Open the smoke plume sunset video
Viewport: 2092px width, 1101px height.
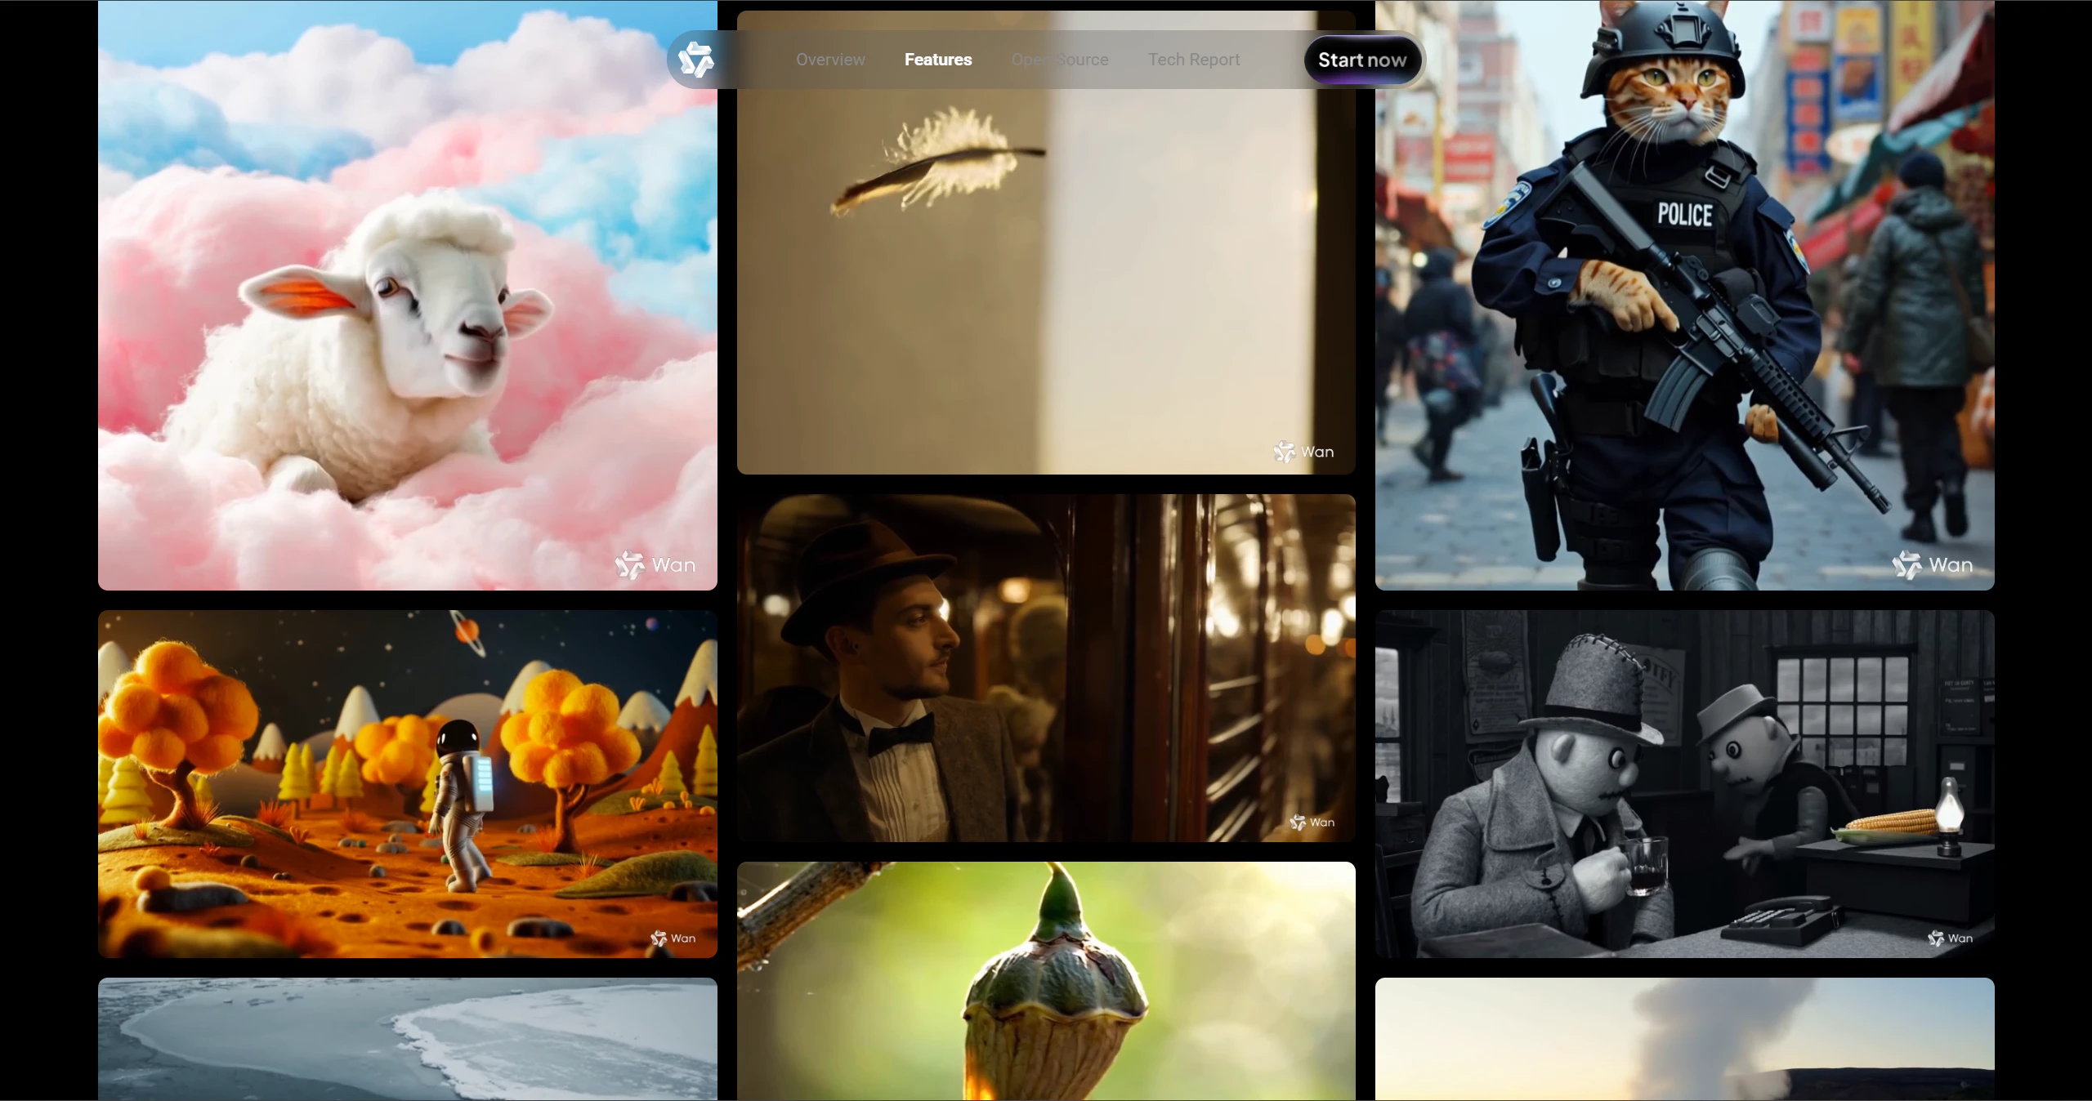tap(1683, 1039)
